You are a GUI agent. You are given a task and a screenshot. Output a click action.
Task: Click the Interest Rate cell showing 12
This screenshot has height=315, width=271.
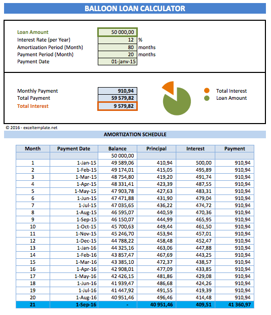click(118, 40)
